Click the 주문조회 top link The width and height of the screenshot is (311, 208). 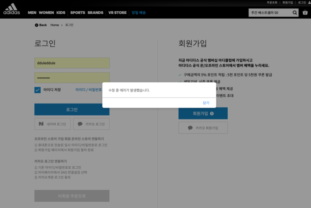click(x=272, y=3)
